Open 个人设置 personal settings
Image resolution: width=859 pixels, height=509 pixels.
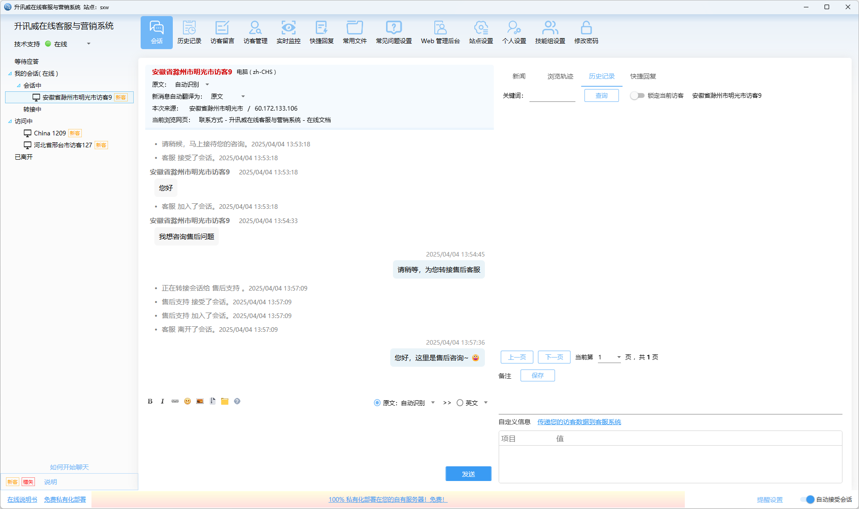(x=514, y=32)
